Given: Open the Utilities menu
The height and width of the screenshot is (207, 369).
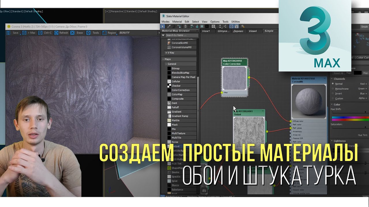Looking at the screenshot, I should coord(236,22).
